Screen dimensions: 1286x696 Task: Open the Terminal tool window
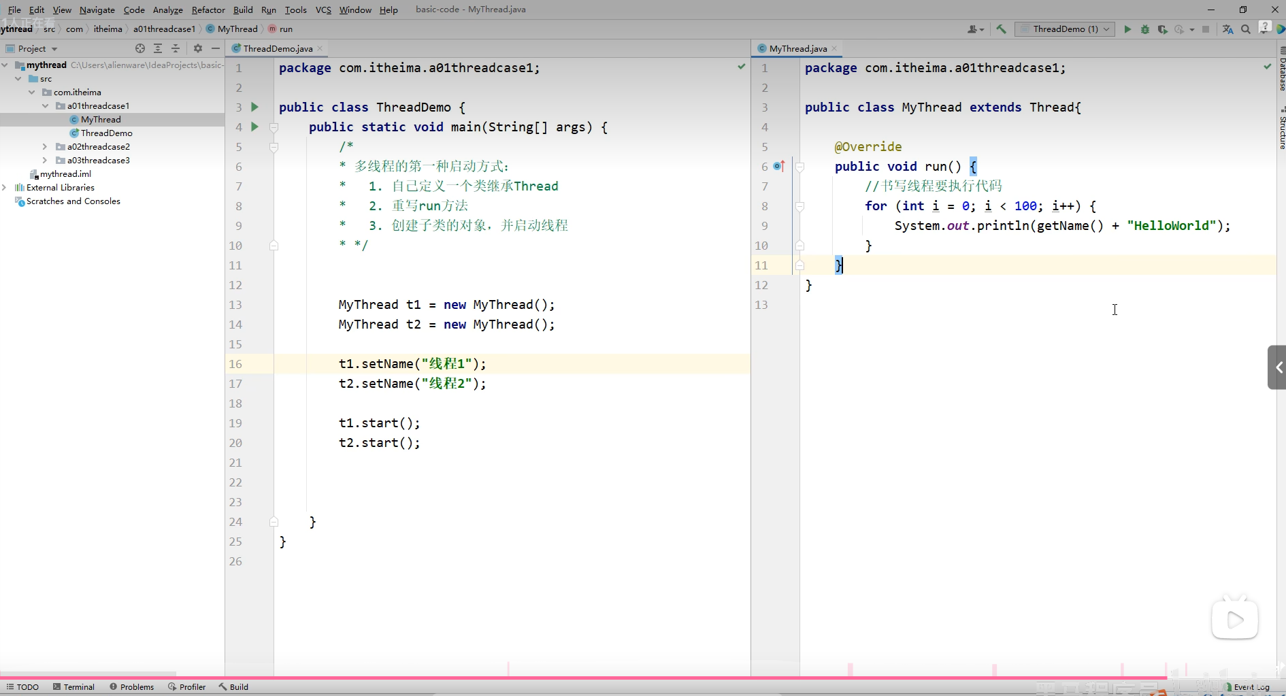click(x=73, y=686)
